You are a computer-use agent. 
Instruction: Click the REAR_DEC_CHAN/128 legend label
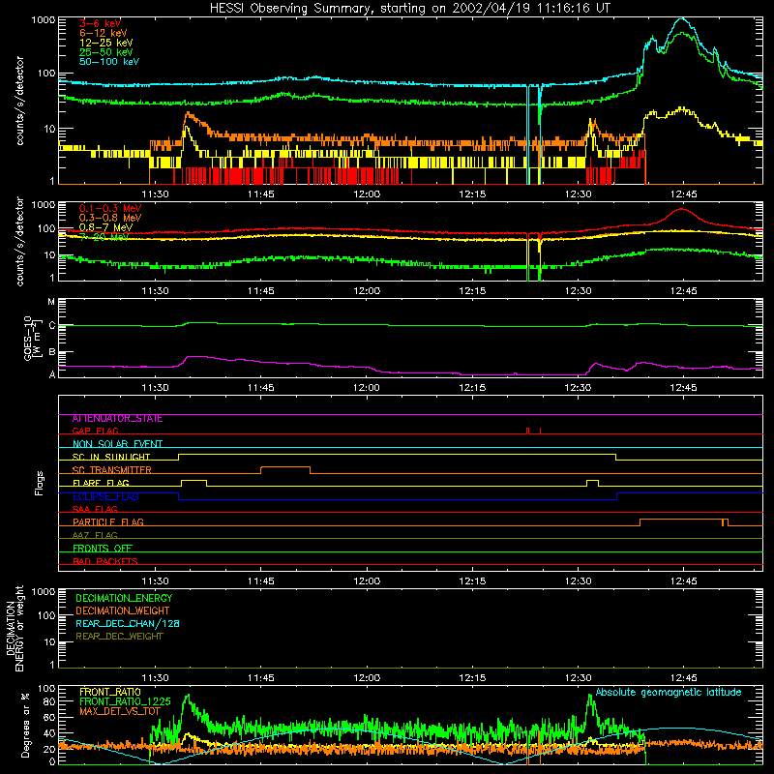tap(128, 623)
